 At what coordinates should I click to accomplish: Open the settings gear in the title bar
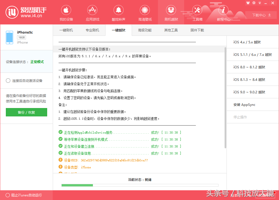tap(254, 3)
